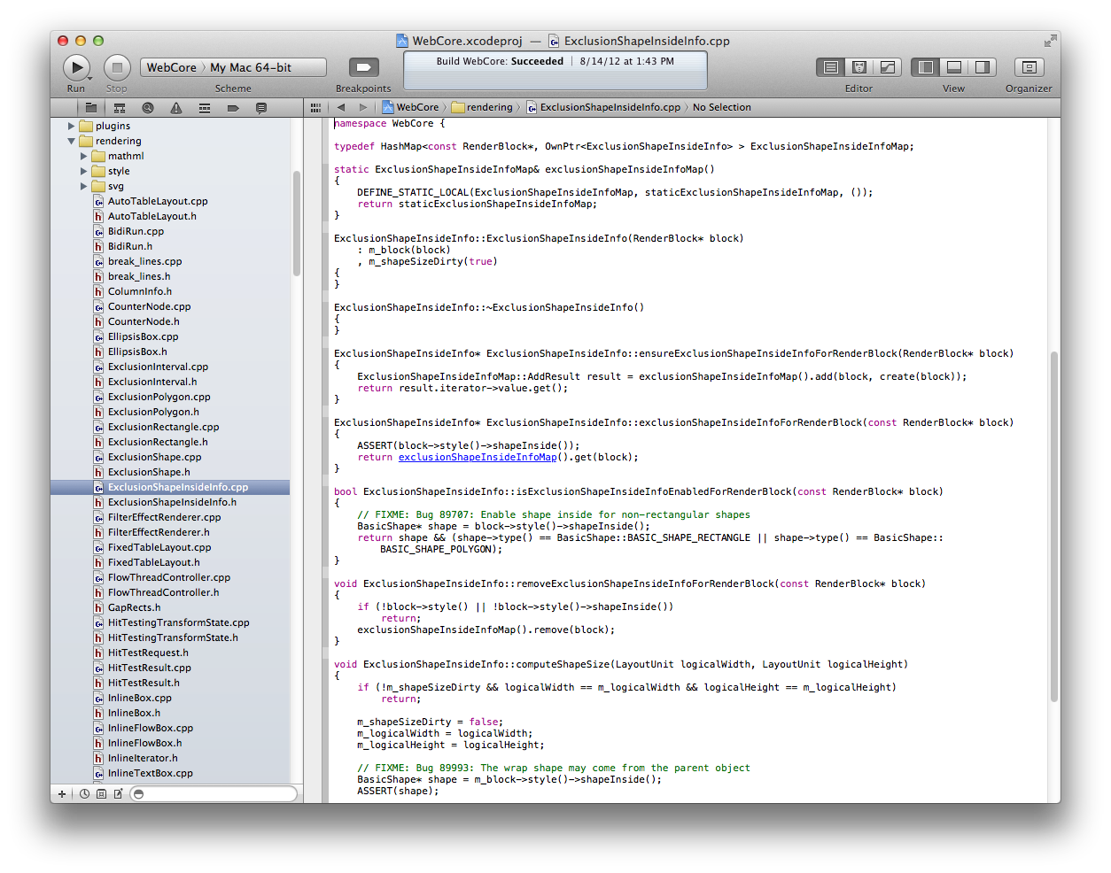1111x873 pixels.
Task: Open the Log navigator speech bubble icon
Action: [x=260, y=107]
